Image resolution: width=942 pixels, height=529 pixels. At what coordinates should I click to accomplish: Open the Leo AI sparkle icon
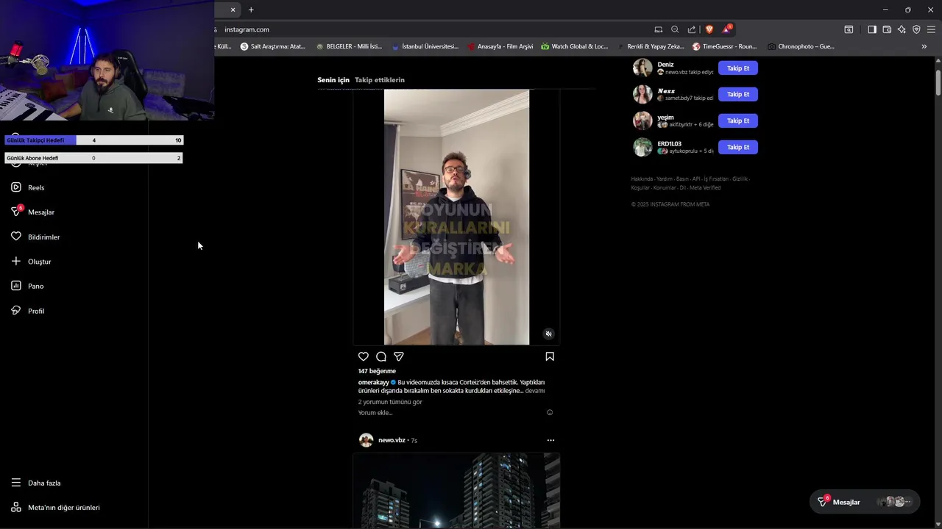[x=902, y=29]
